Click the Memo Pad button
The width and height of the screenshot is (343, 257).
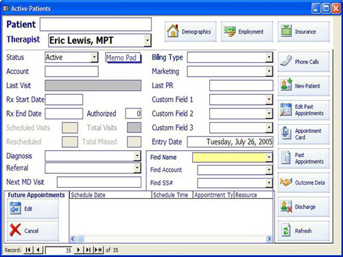[123, 58]
